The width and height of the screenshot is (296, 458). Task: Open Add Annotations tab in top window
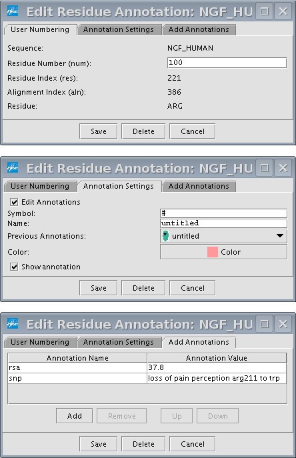[199, 30]
